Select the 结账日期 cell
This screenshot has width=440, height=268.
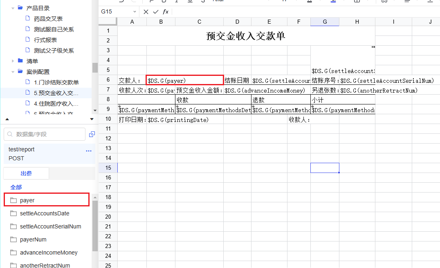click(x=237, y=80)
